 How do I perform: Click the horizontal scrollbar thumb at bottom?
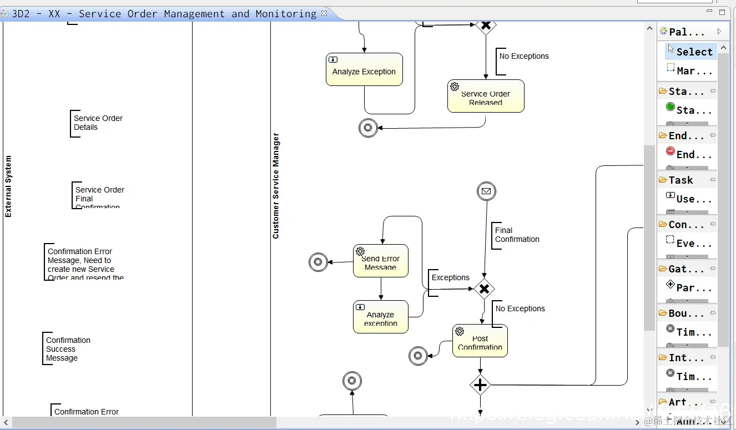(x=144, y=422)
